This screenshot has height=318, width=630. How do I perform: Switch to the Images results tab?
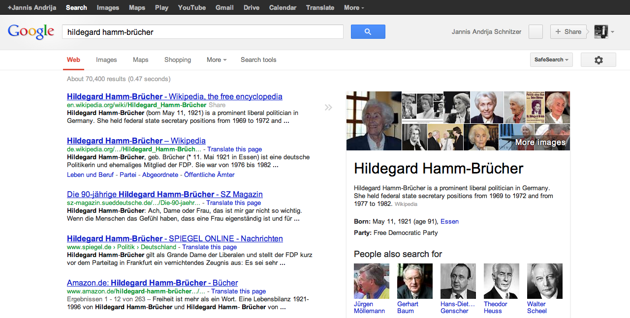coord(106,60)
